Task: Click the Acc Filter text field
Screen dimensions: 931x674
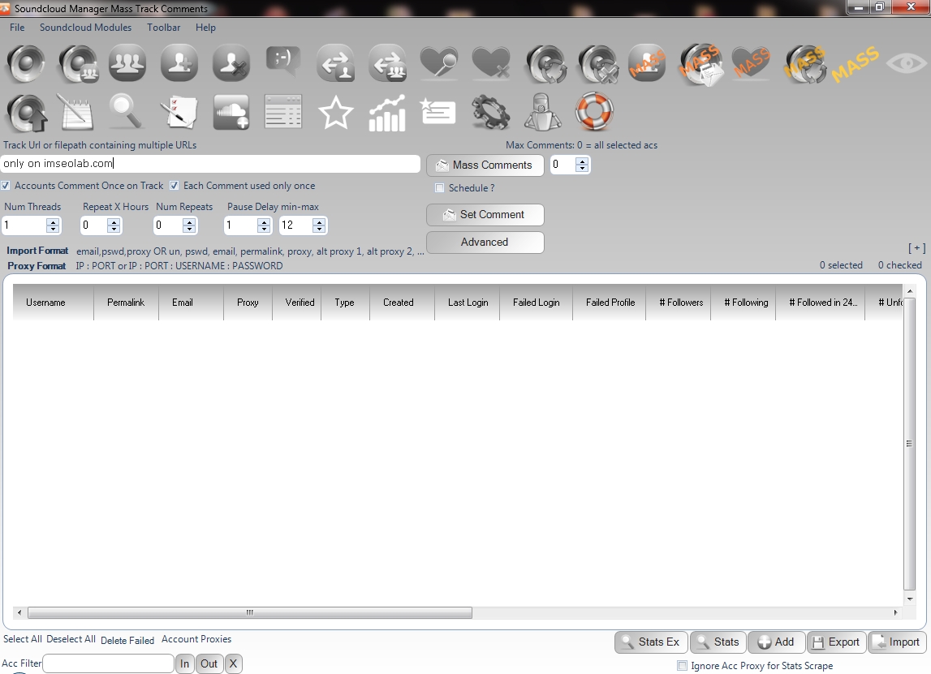Action: click(109, 664)
